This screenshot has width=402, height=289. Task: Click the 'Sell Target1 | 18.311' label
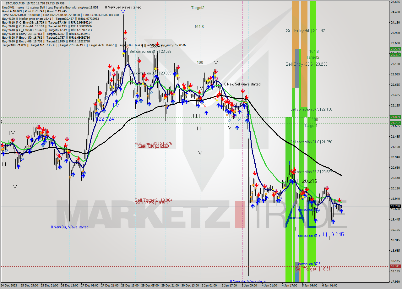314,269
